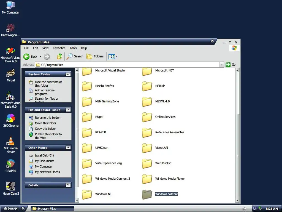Open My Computer desktop icon
This screenshot has height=212, width=282.
(11, 7)
